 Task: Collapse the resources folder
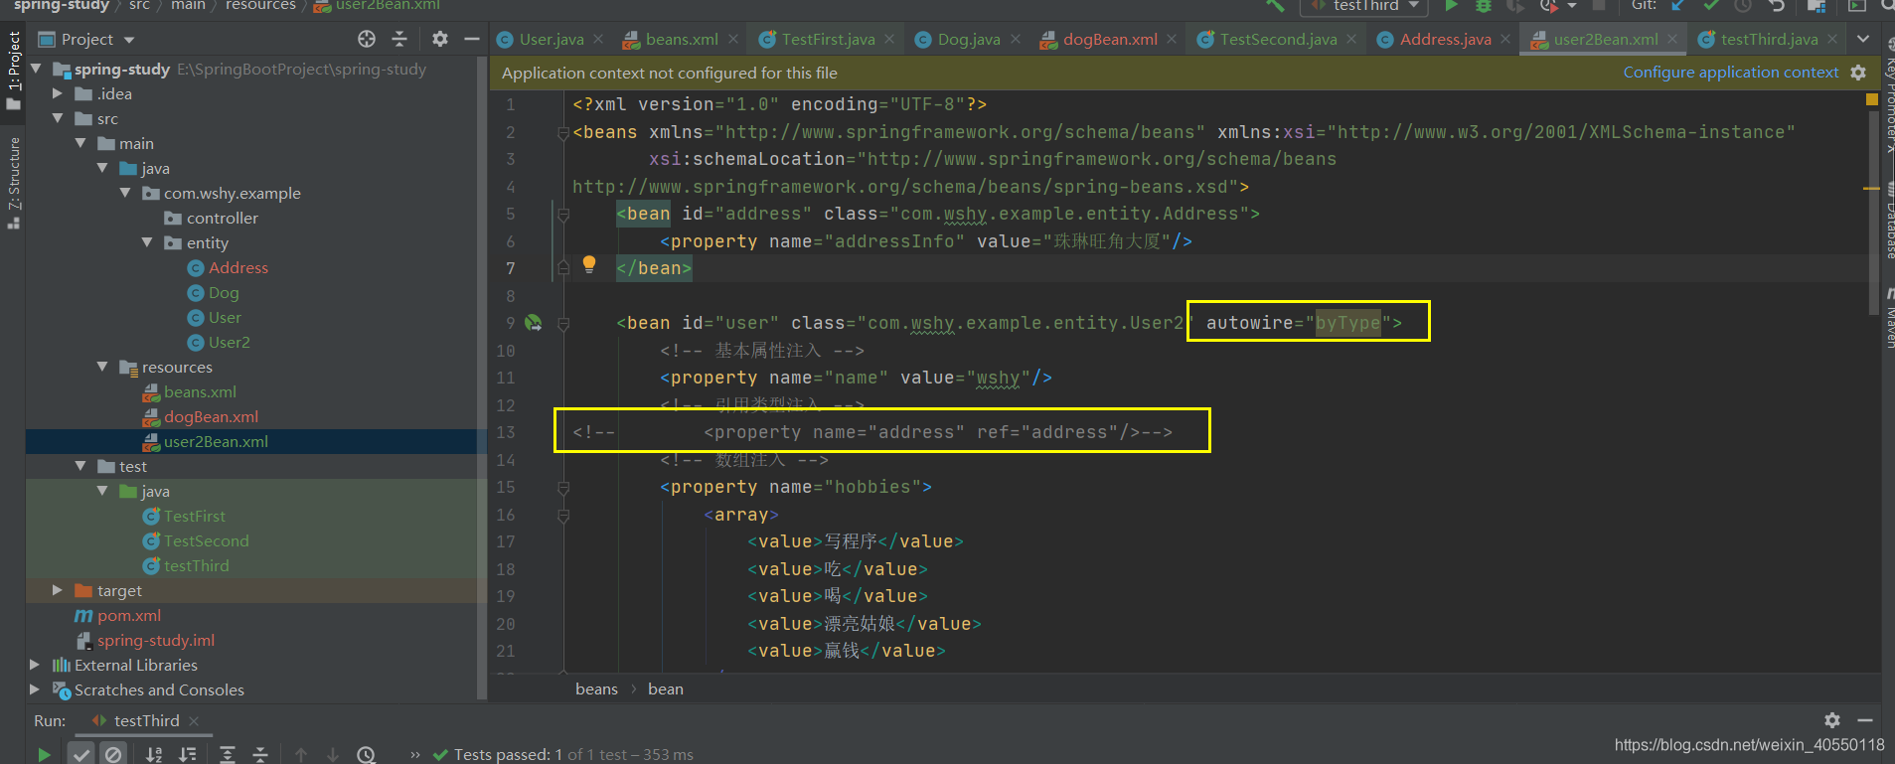coord(102,367)
